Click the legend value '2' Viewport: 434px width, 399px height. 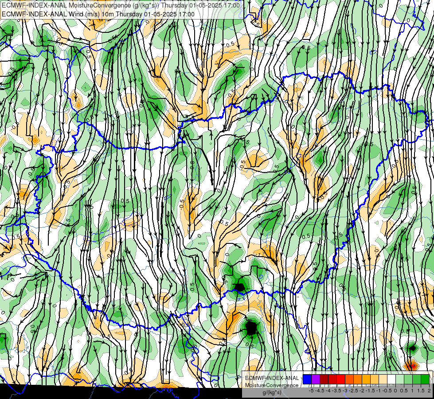coord(429,391)
